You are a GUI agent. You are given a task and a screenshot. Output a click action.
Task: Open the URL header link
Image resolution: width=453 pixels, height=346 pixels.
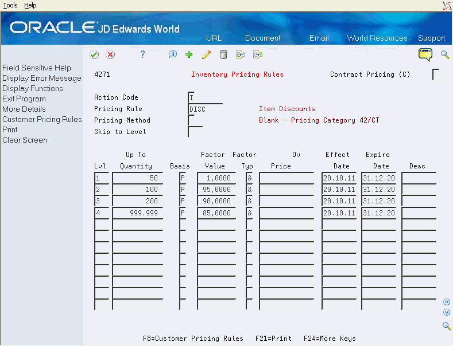pos(214,38)
